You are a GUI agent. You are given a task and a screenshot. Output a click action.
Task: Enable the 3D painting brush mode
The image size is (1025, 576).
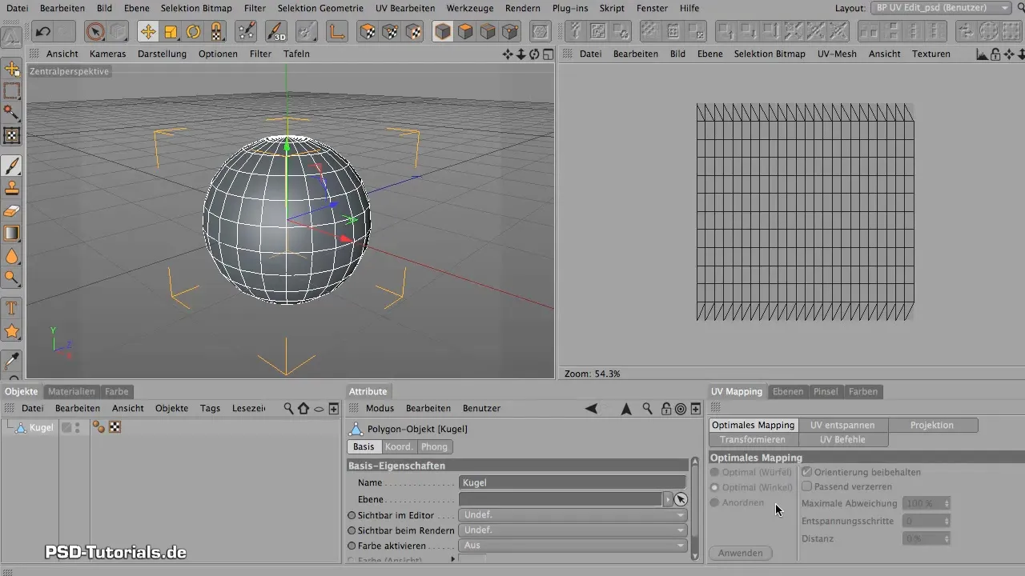point(276,32)
